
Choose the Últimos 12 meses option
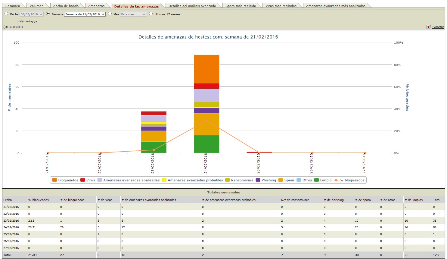point(151,14)
